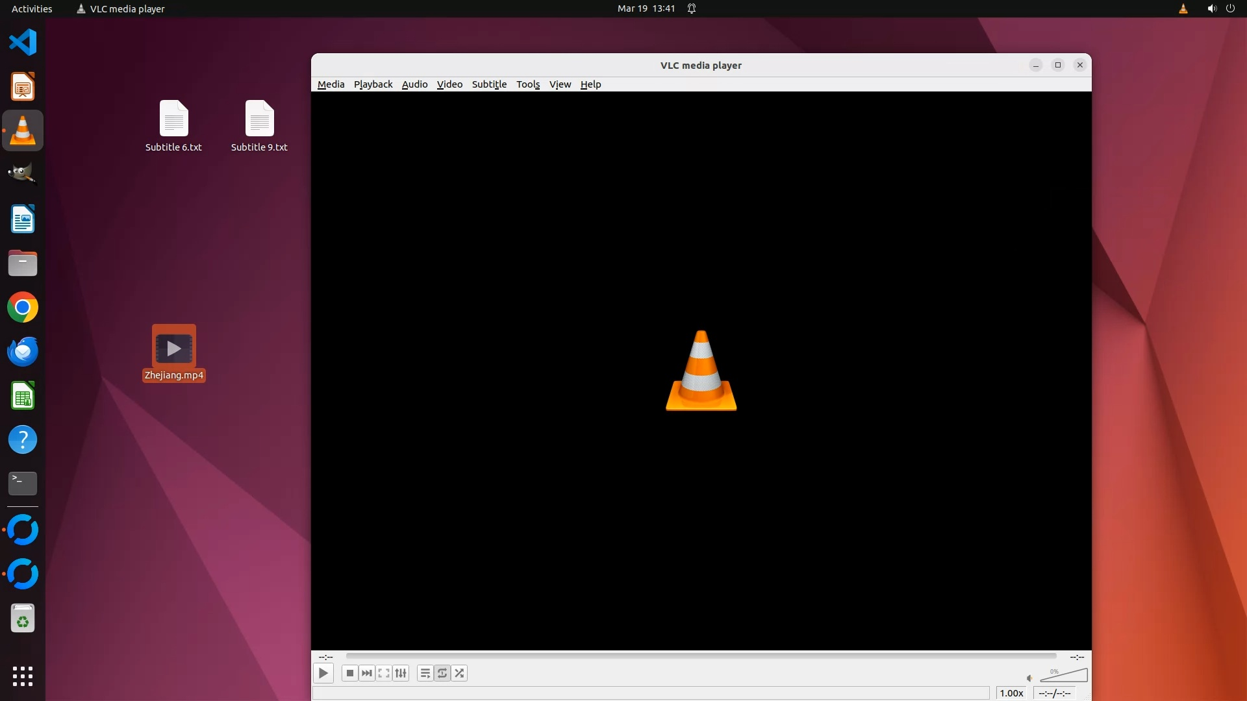Select the Subtitle 6.txt file icon
The width and height of the screenshot is (1247, 701).
(x=173, y=120)
